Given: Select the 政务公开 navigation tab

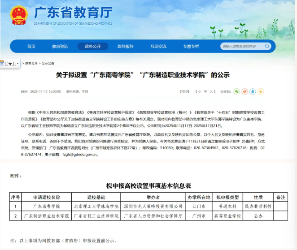Looking at the screenshot, I should click(x=93, y=46).
